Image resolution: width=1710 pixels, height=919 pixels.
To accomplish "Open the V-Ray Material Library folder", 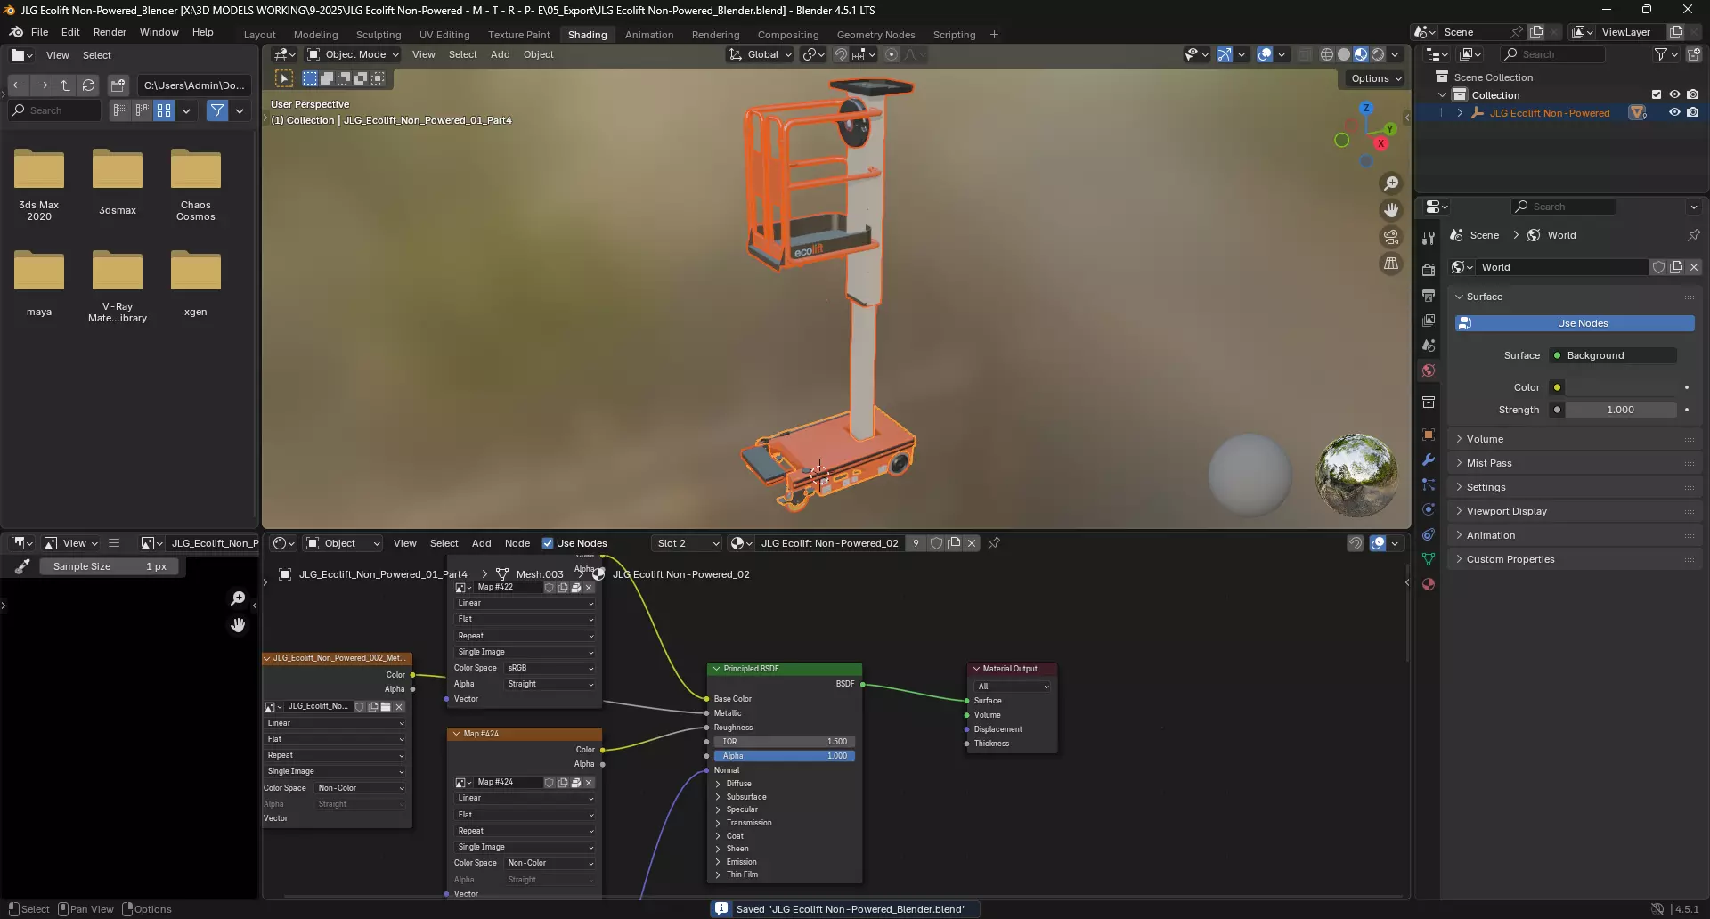I will [x=118, y=287].
